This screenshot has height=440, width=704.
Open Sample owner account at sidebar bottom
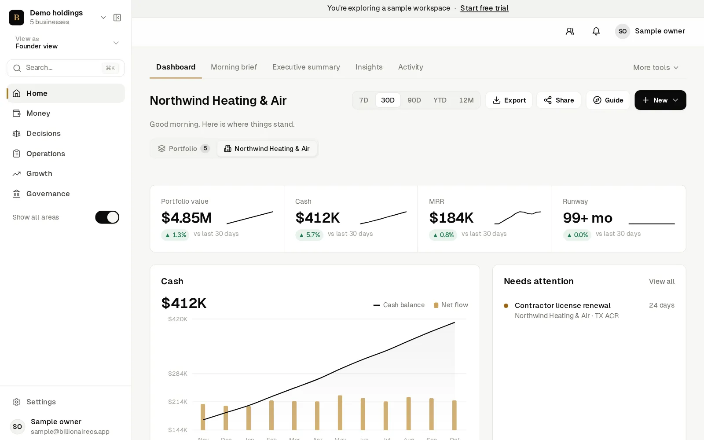click(x=66, y=426)
